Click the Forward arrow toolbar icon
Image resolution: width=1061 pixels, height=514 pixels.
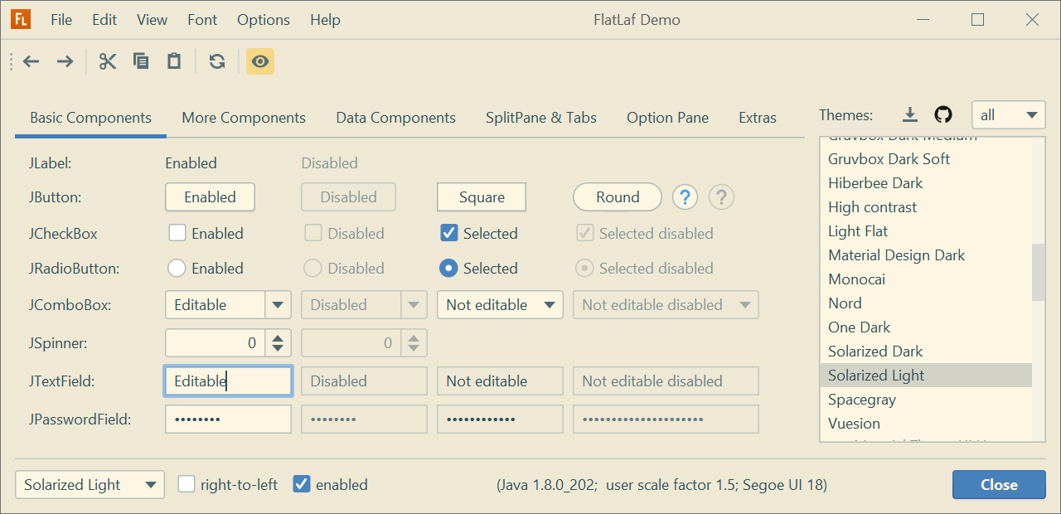65,61
